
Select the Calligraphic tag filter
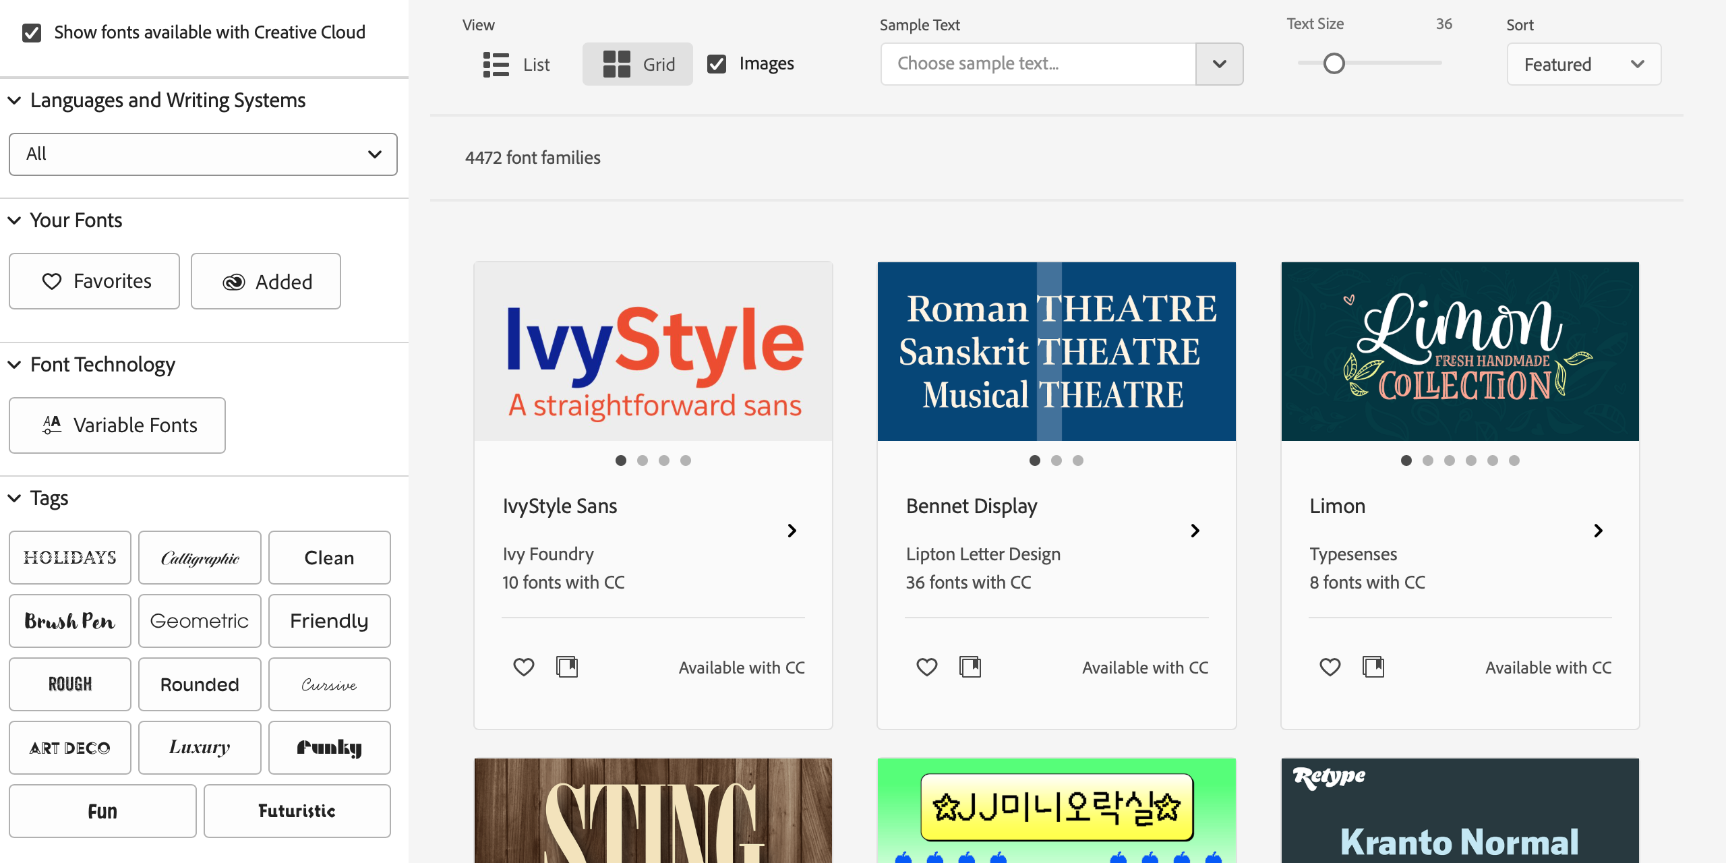200,558
